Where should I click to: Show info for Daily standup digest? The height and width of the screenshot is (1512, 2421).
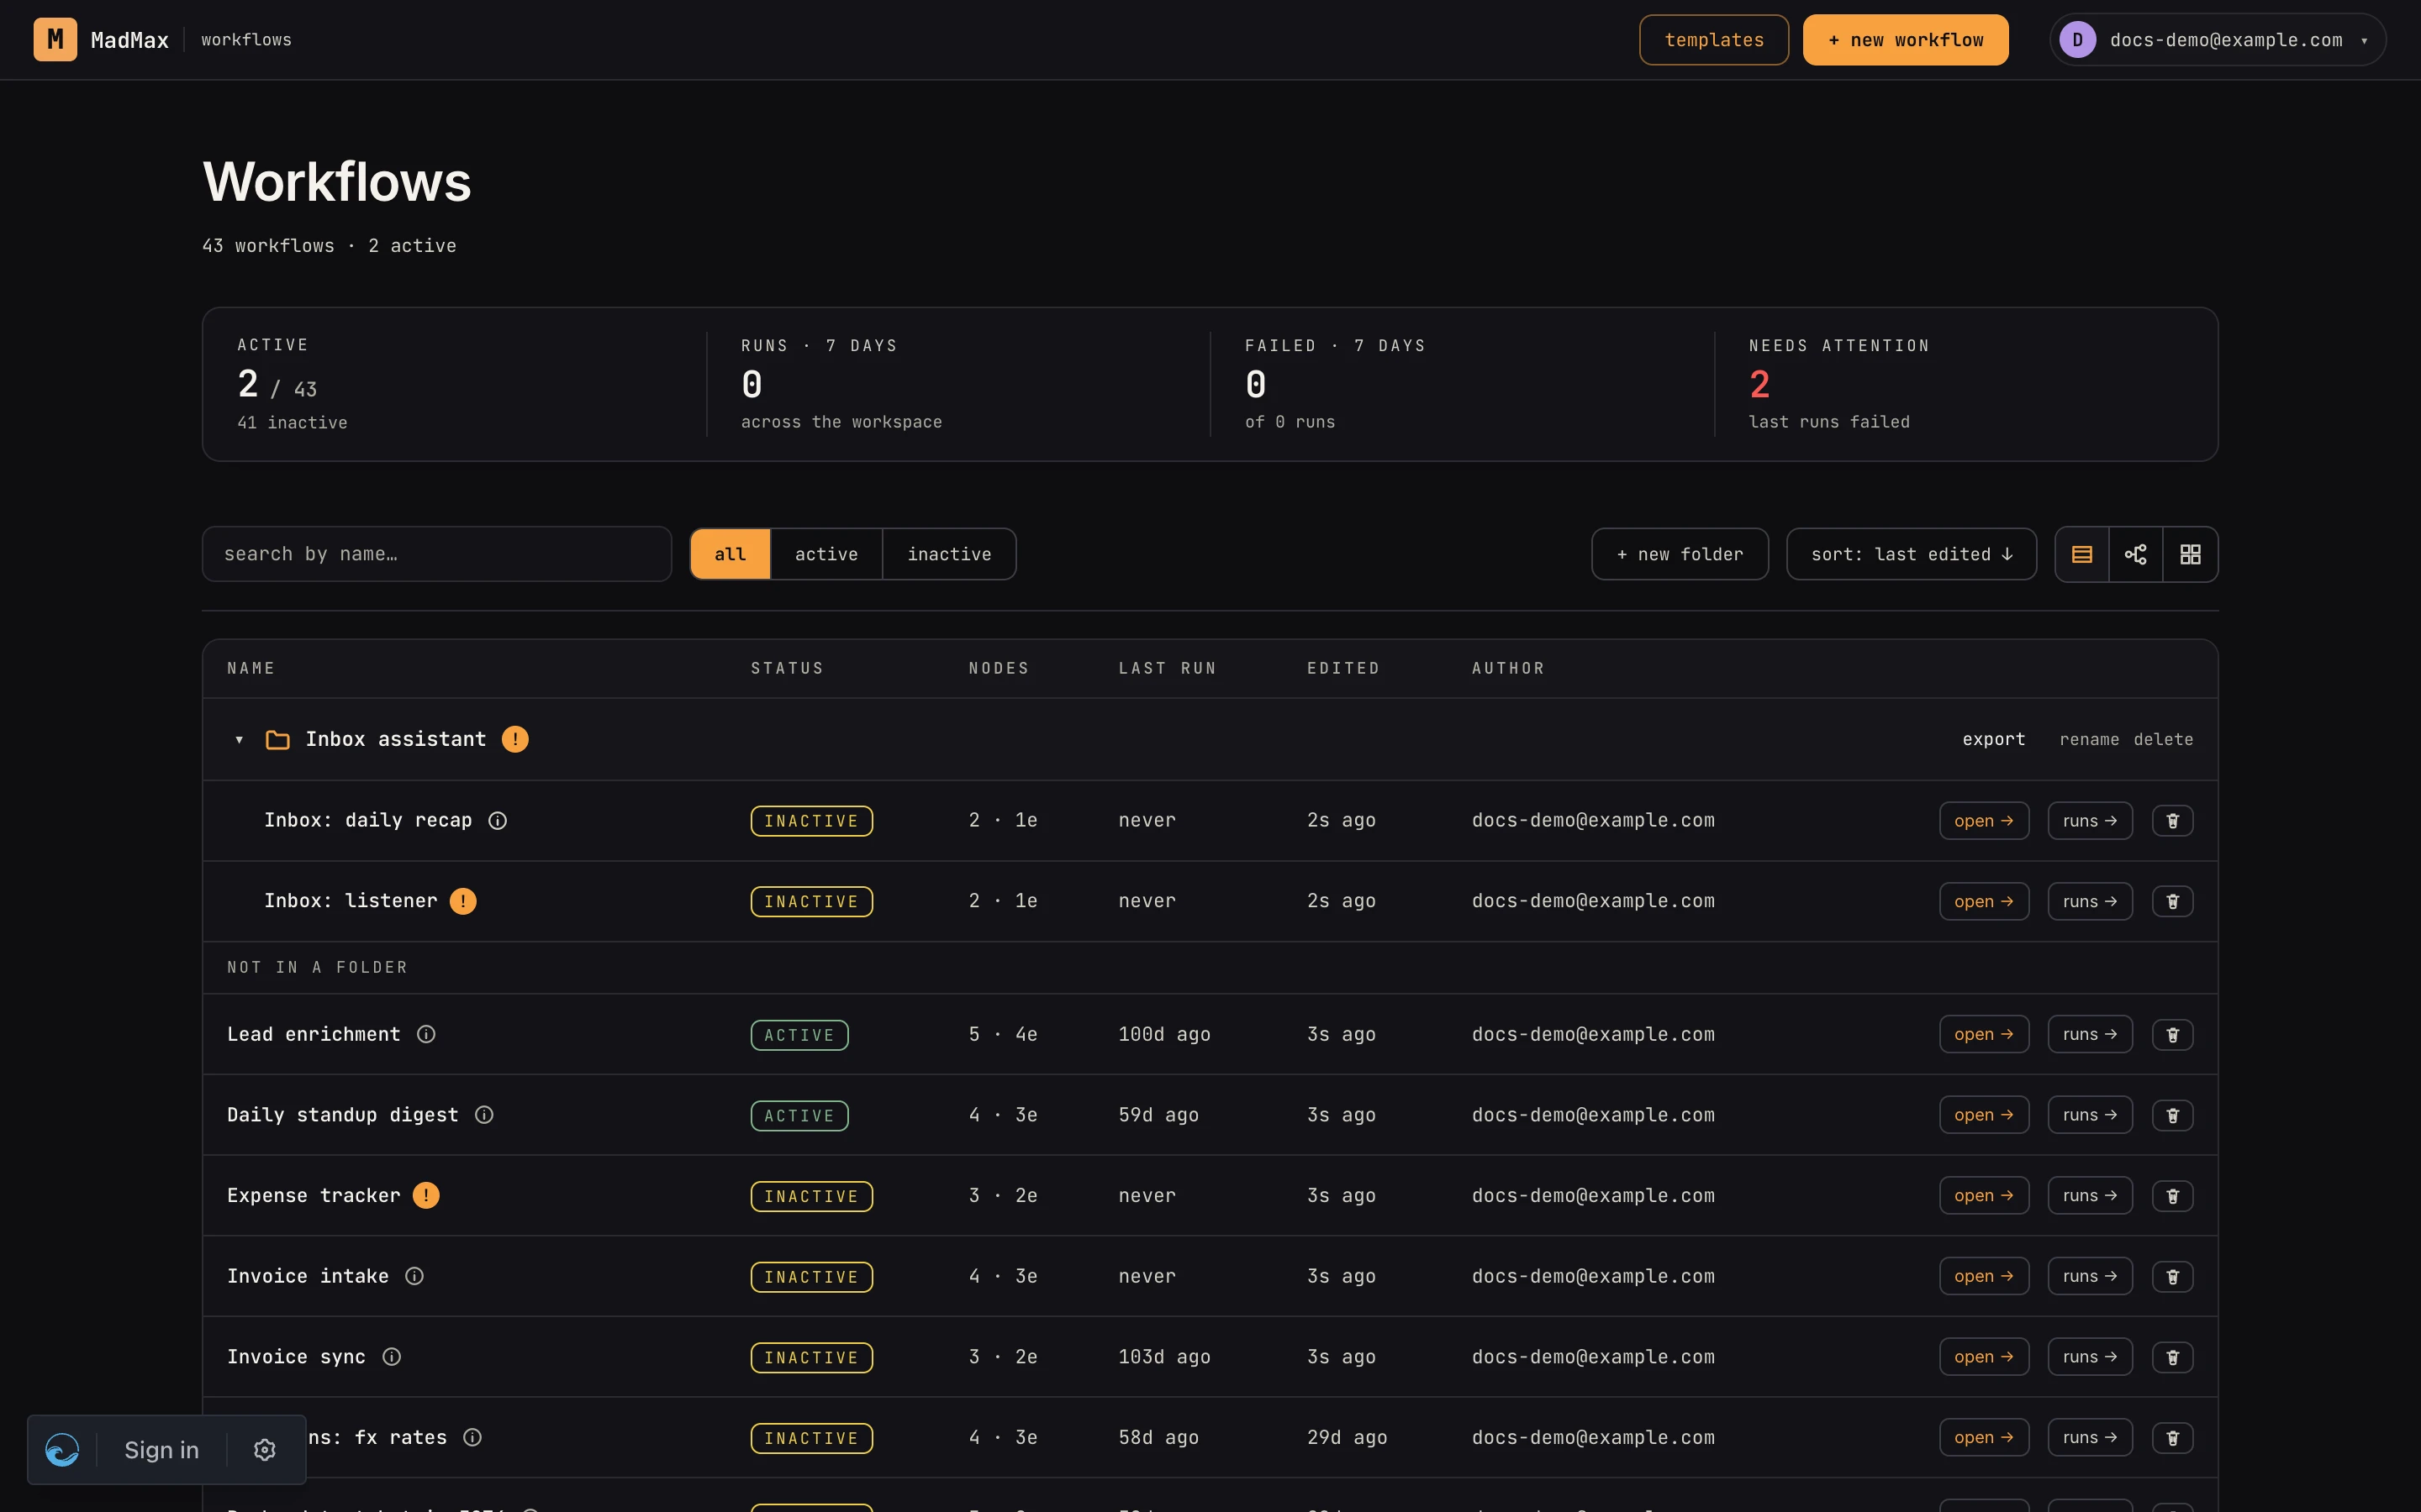(x=484, y=1115)
